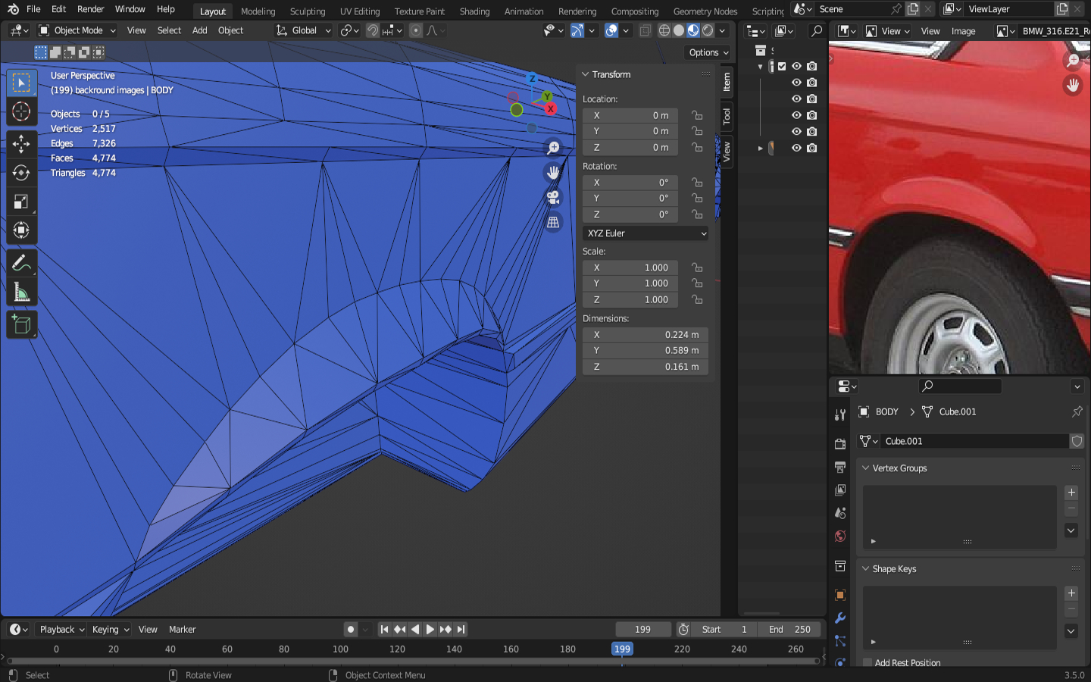Image resolution: width=1091 pixels, height=682 pixels.
Task: Open the viewport Options dropdown
Action: click(x=708, y=52)
